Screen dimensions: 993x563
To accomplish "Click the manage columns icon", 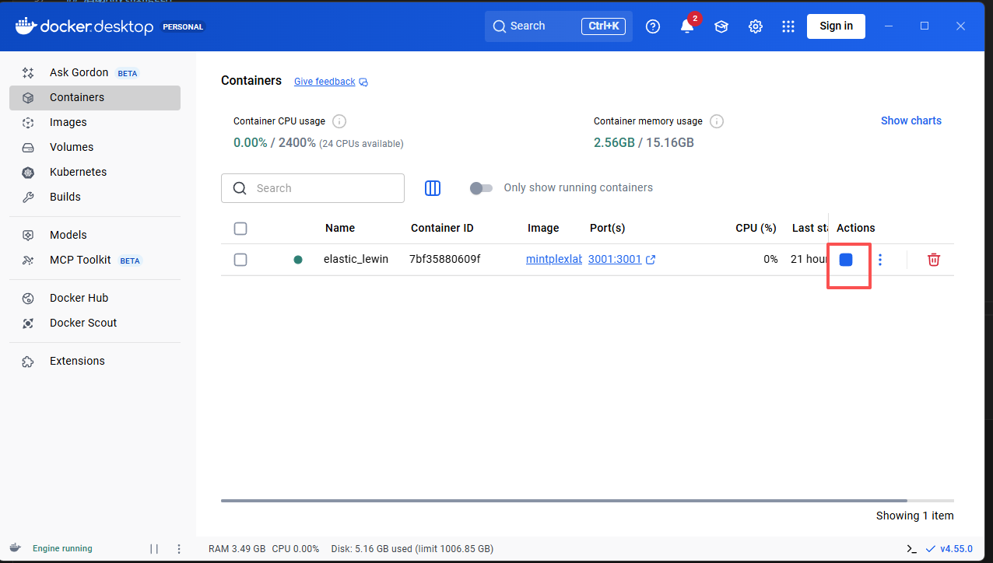I will click(433, 188).
